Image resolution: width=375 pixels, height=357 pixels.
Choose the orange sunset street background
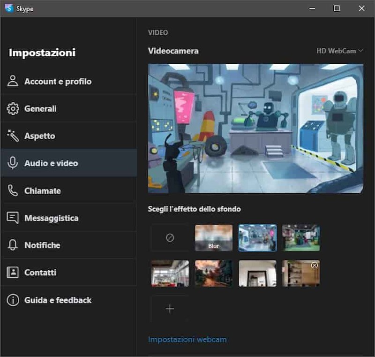coord(214,273)
